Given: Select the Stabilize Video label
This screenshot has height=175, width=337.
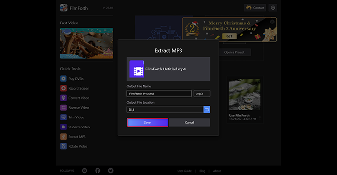Looking at the screenshot, I should (x=79, y=127).
